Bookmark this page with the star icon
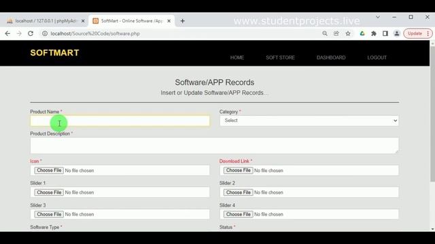 click(348, 33)
